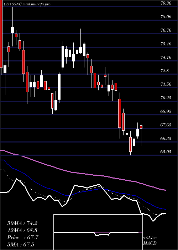This screenshot has height=250, width=178.
Task: Click inside the MACD indicator panel
Action: 98,232
